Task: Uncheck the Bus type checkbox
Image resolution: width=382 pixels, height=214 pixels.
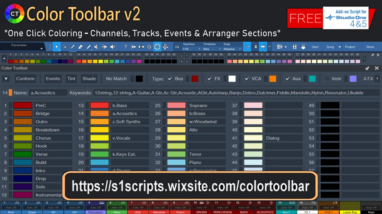Action: [170, 79]
